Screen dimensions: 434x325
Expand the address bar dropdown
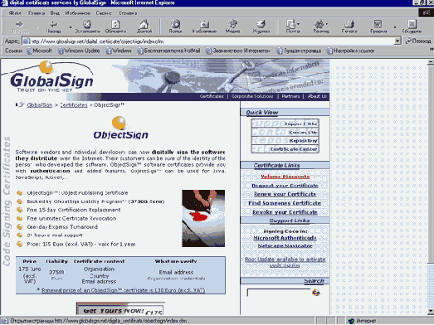point(397,41)
